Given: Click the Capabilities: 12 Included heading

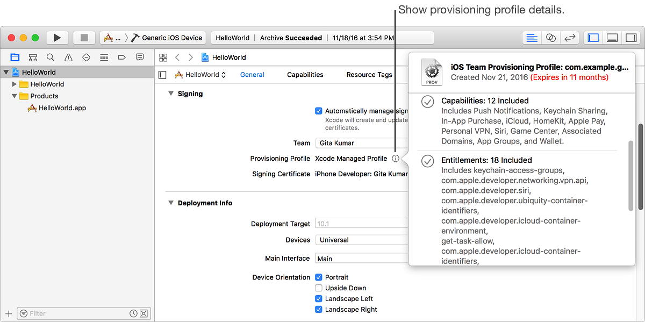Looking at the screenshot, I should click(x=485, y=101).
